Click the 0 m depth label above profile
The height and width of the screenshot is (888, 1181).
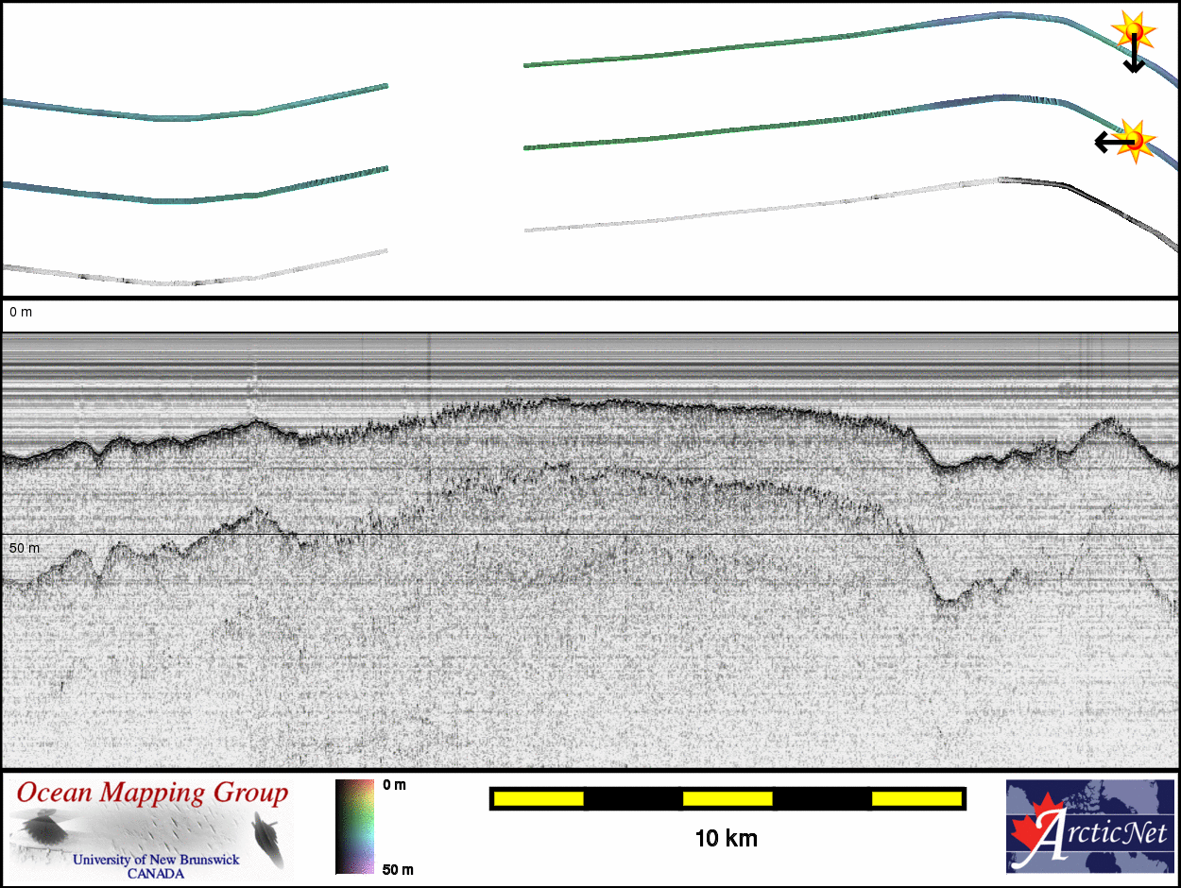[x=20, y=312]
